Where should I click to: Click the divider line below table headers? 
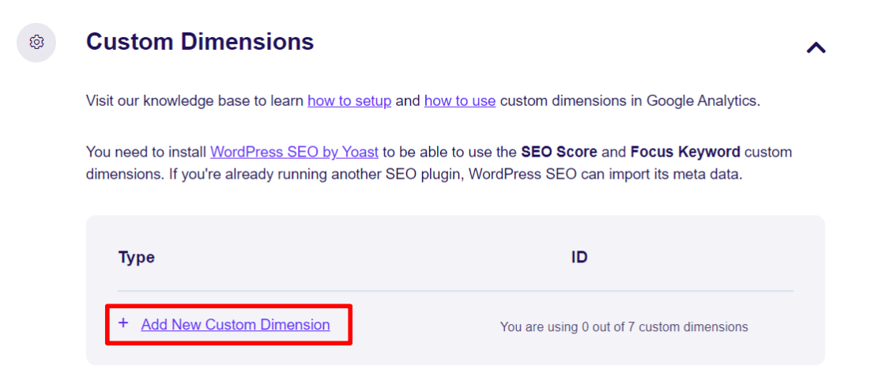tap(456, 291)
